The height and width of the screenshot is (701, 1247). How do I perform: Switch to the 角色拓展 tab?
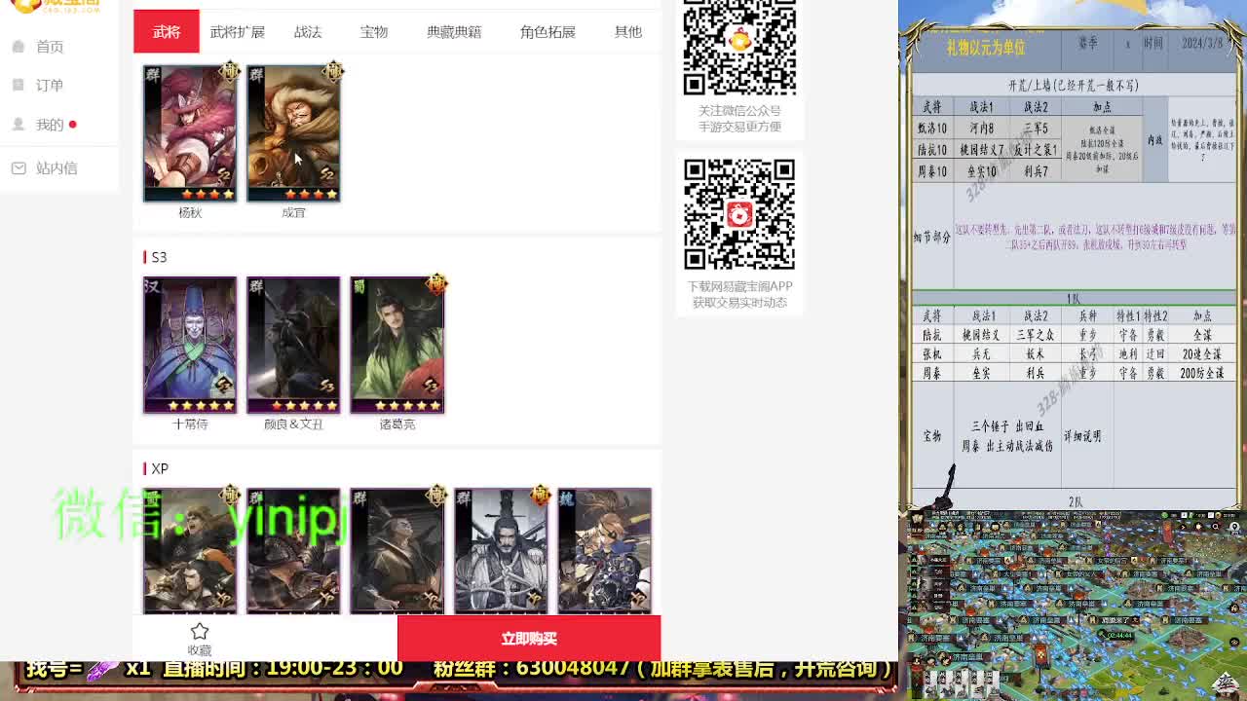coord(548,32)
